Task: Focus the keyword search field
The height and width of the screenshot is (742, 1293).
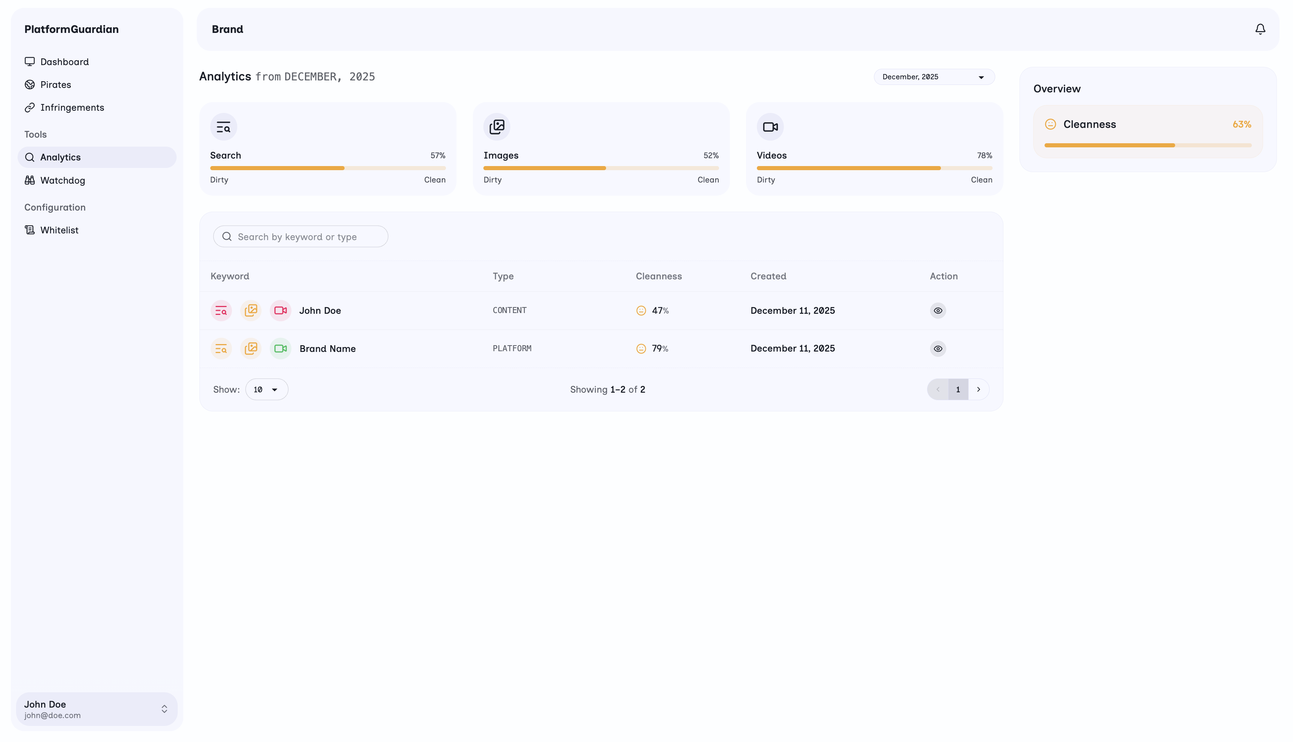Action: point(300,236)
